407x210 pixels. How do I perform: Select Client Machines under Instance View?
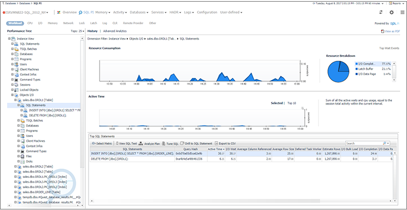pos(29,70)
